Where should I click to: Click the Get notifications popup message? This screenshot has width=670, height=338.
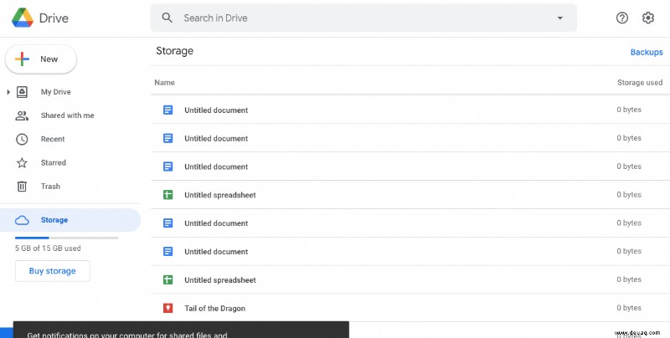[x=181, y=330]
